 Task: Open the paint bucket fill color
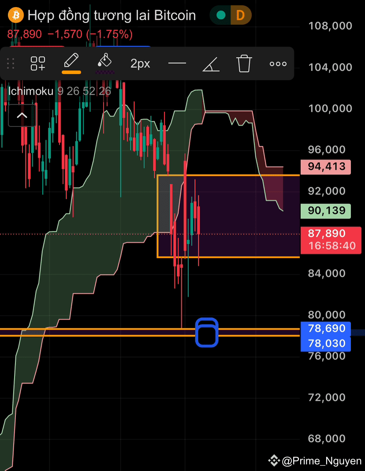105,63
